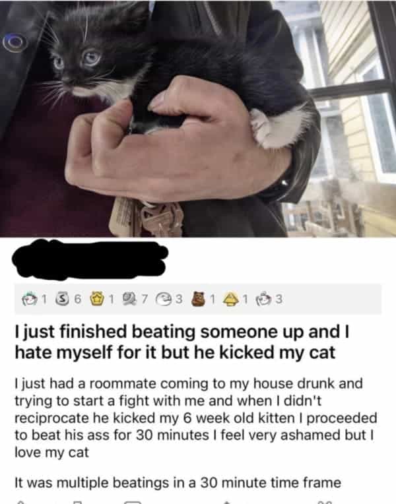Click the line 'It was multiple beatings'
Image resolution: width=396 pixels, height=504 pixels.
click(178, 483)
